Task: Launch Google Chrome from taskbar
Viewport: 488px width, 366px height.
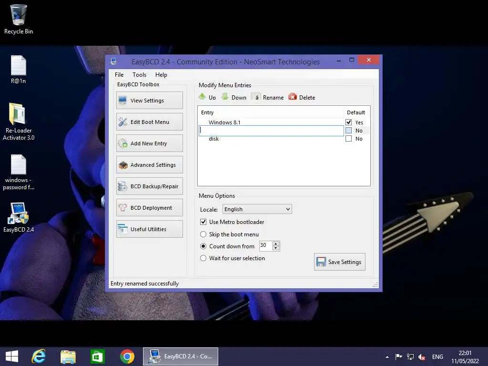Action: (127, 356)
